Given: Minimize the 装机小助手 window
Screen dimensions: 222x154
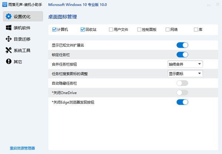Looking at the screenshot, I should 209,5.
